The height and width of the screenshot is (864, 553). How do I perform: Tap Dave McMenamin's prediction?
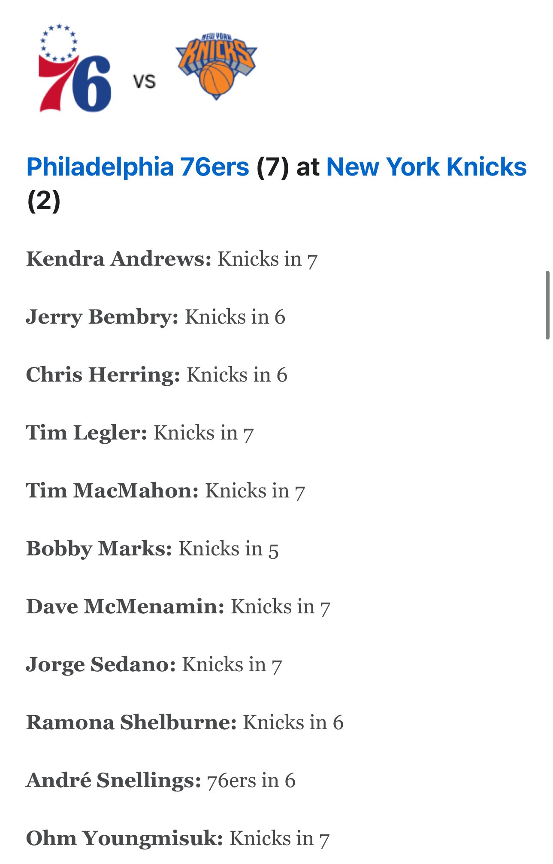178,607
